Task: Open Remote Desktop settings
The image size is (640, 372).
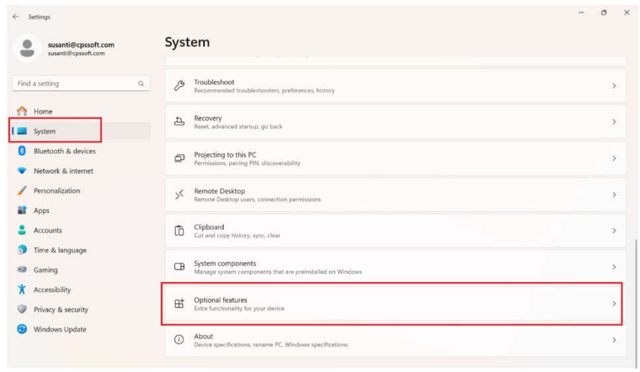Action: coord(395,195)
